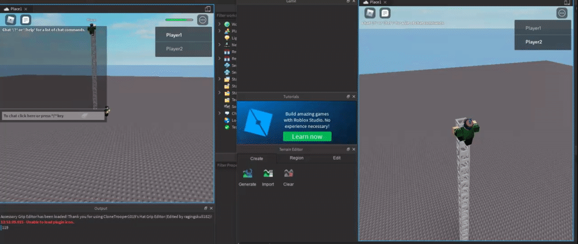Toggle chat window icon in left viewport
Screen dimensions: 578x244
pos(25,20)
